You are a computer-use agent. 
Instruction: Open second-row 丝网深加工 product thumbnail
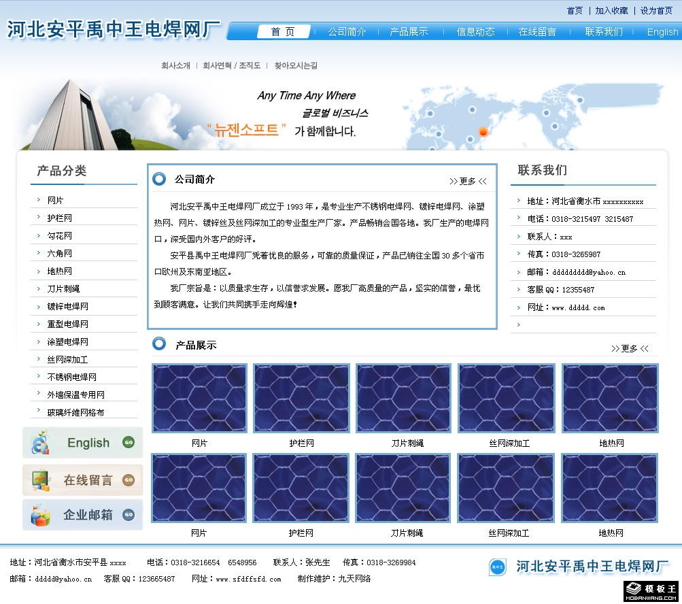[506, 488]
